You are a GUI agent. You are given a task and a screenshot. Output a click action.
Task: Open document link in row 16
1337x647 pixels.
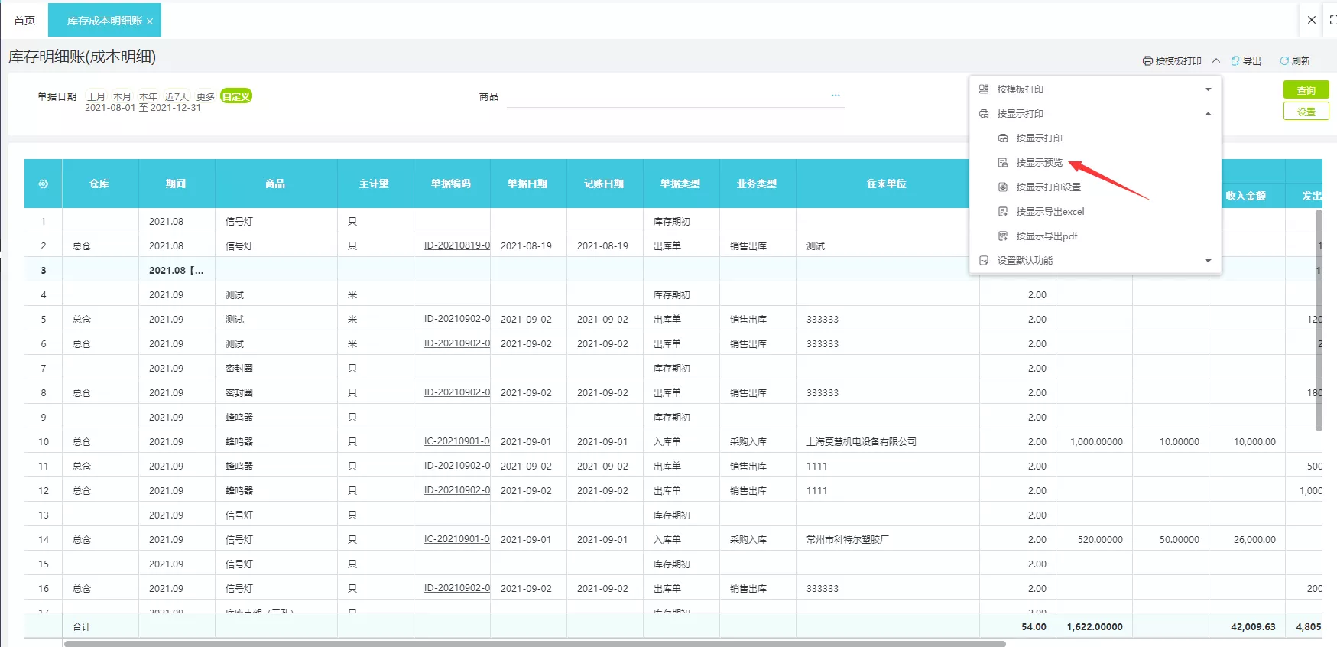pos(457,588)
